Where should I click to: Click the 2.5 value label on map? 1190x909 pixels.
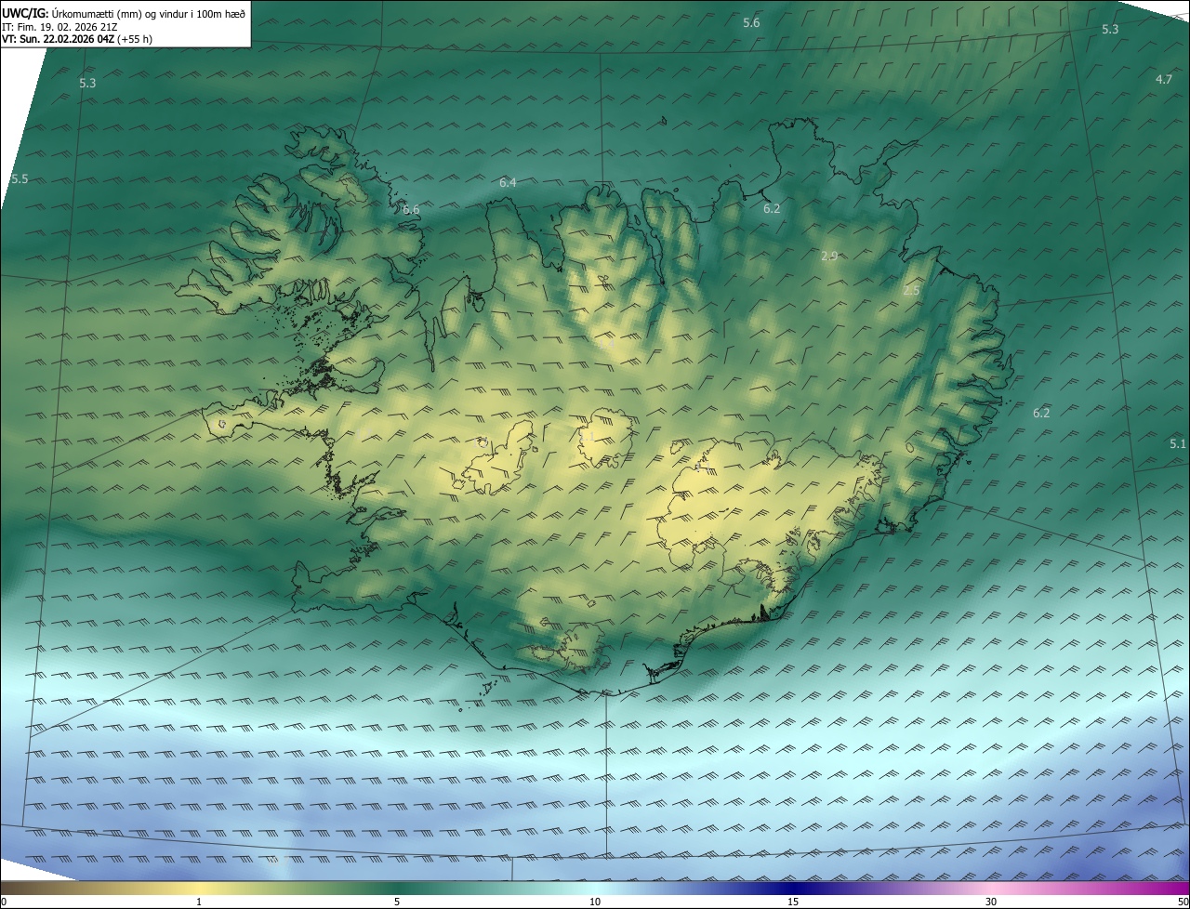pos(911,291)
